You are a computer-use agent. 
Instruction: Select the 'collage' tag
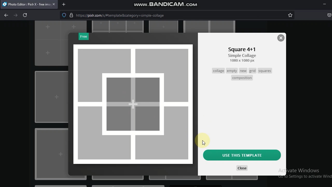pyautogui.click(x=218, y=71)
